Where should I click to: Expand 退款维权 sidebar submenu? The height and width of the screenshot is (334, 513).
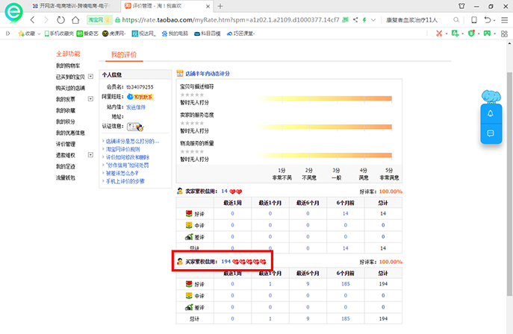[x=91, y=155]
